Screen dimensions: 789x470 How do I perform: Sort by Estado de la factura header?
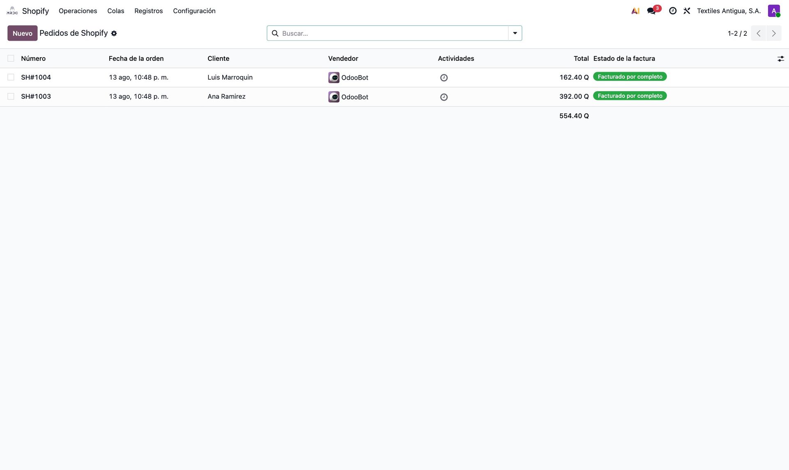point(624,58)
